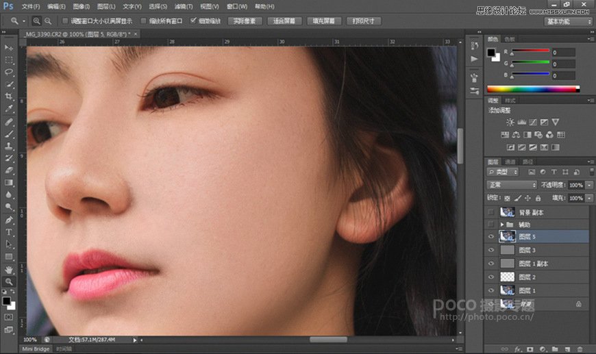The height and width of the screenshot is (354, 596).
Task: Open the 基本功能 workspace dropdown
Action: (569, 21)
